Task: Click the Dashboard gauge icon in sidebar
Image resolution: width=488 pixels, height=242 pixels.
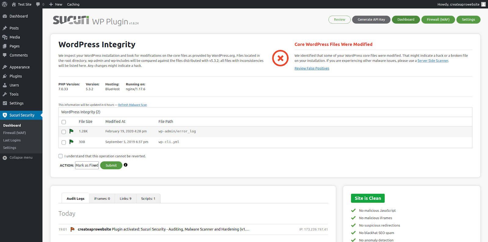Action: tap(5, 16)
